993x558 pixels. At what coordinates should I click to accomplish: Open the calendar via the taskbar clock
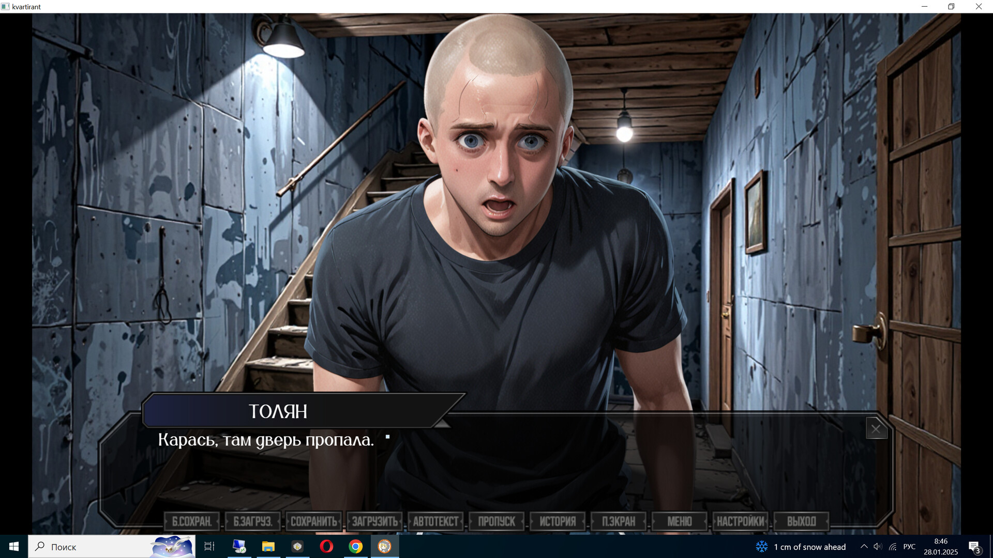(940, 546)
